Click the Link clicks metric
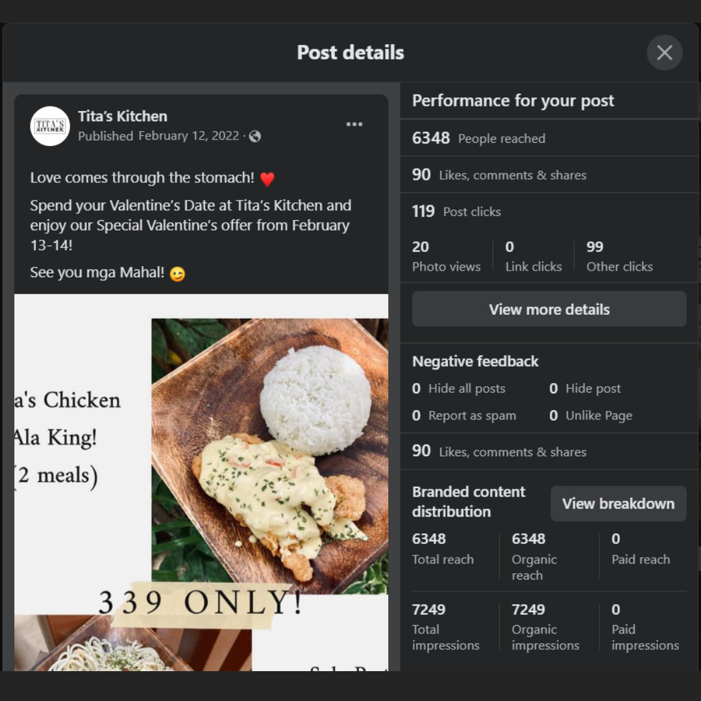Image resolution: width=701 pixels, height=701 pixels. (x=533, y=256)
